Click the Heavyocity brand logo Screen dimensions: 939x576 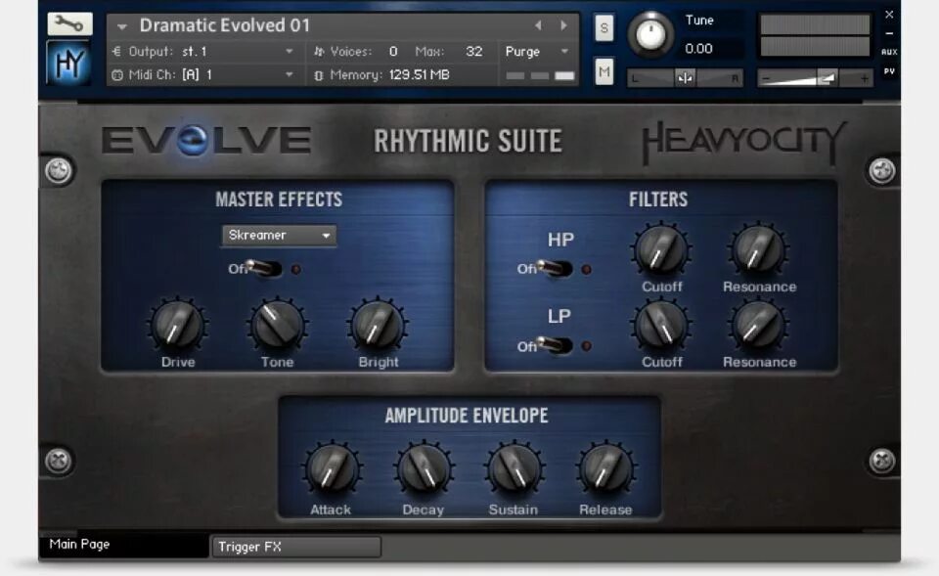(744, 142)
